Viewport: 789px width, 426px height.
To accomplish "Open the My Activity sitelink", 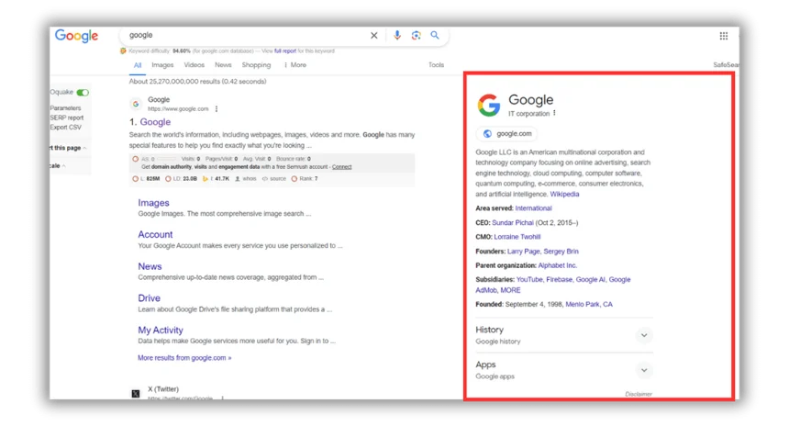I will pos(161,331).
